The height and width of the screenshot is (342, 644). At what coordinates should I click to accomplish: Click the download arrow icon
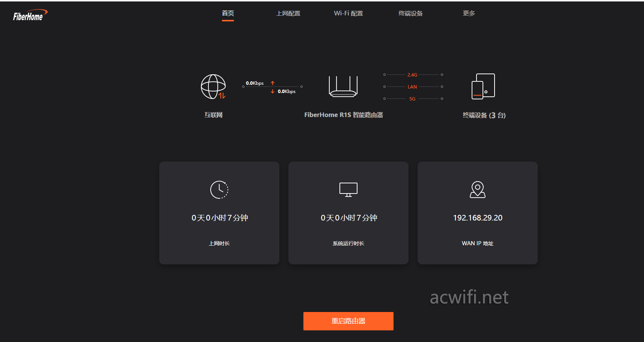coord(273,91)
